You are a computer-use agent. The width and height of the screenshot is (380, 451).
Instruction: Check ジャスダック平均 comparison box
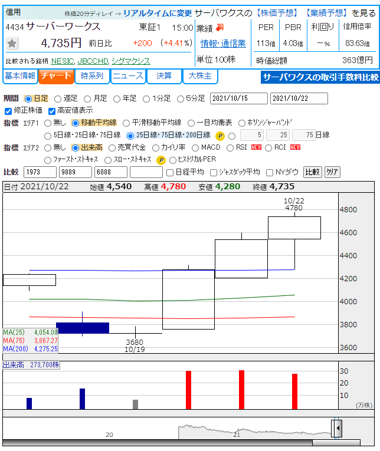(x=214, y=173)
